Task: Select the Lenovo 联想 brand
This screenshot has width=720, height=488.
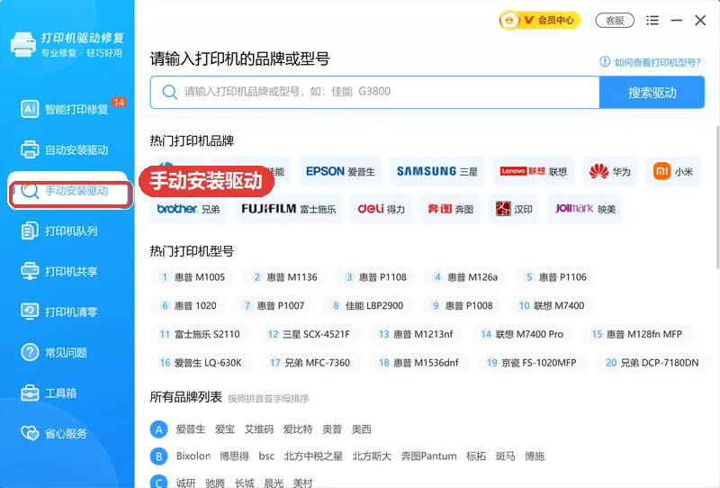Action: (x=533, y=171)
